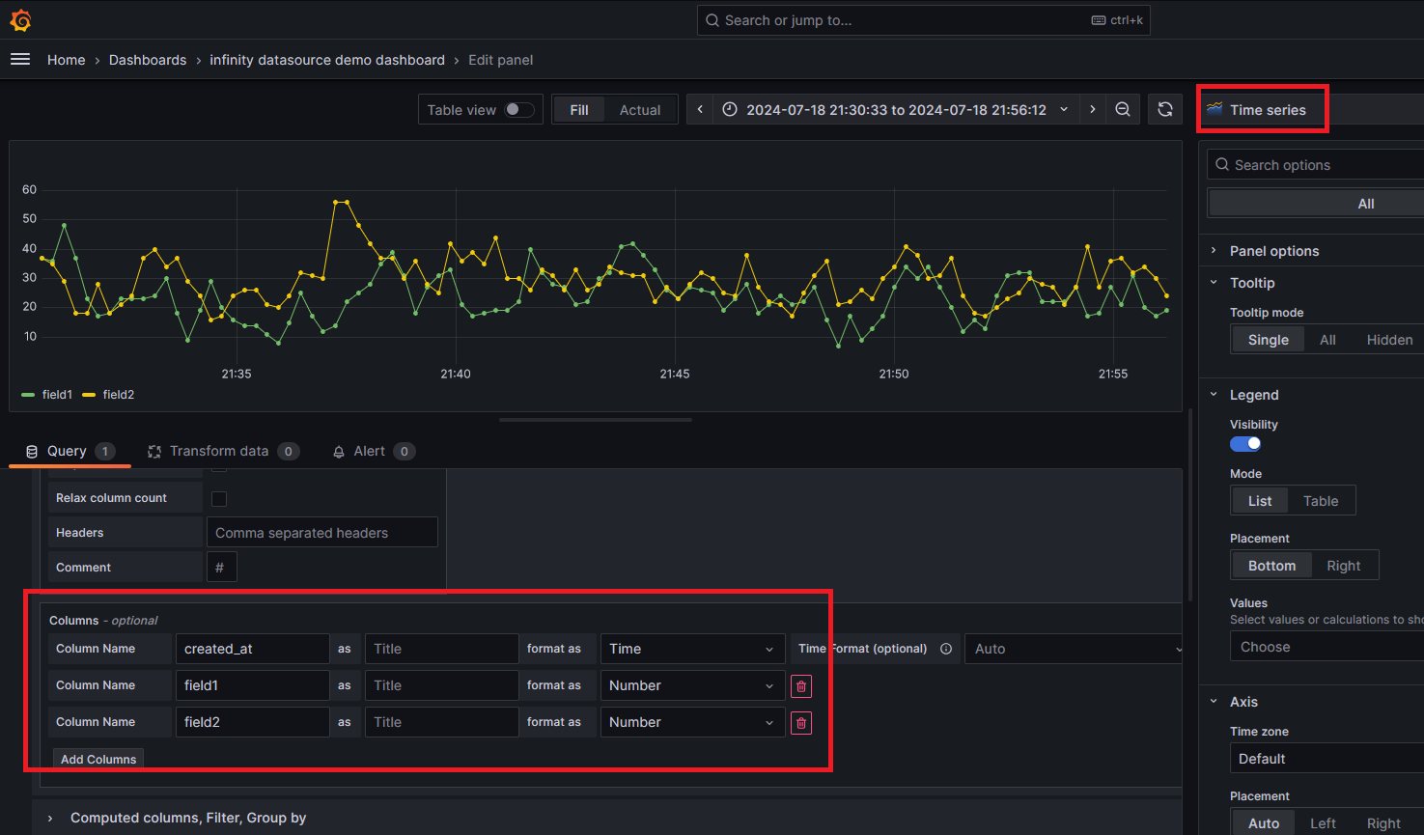Open Legend Values Choose dropdown
The height and width of the screenshot is (835, 1424).
pyautogui.click(x=1326, y=647)
